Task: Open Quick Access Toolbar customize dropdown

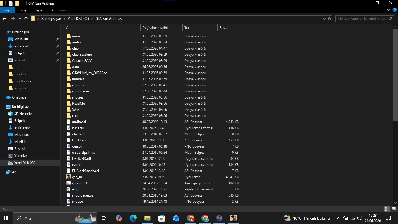Action: point(23,3)
